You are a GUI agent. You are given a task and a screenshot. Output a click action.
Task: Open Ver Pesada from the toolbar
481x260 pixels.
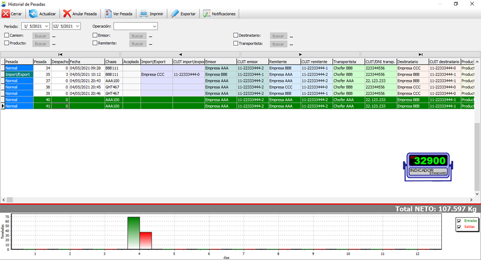click(108, 13)
